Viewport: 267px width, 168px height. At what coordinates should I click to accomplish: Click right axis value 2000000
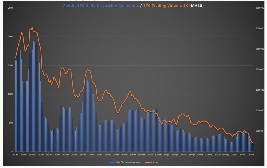tap(260, 69)
